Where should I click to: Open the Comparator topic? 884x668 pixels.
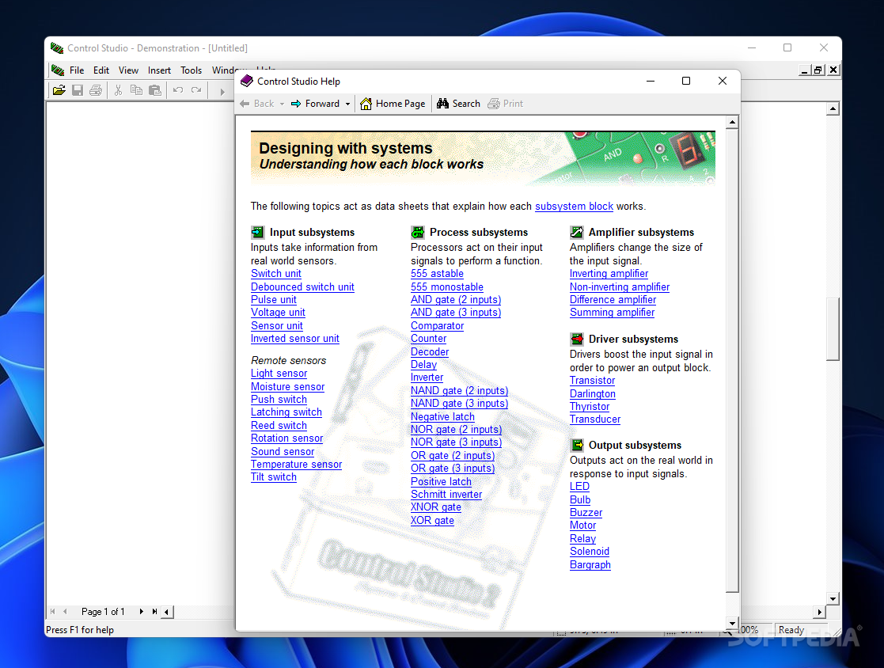click(438, 326)
